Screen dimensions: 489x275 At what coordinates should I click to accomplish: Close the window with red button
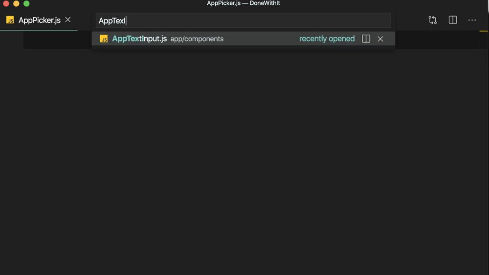[6, 3]
